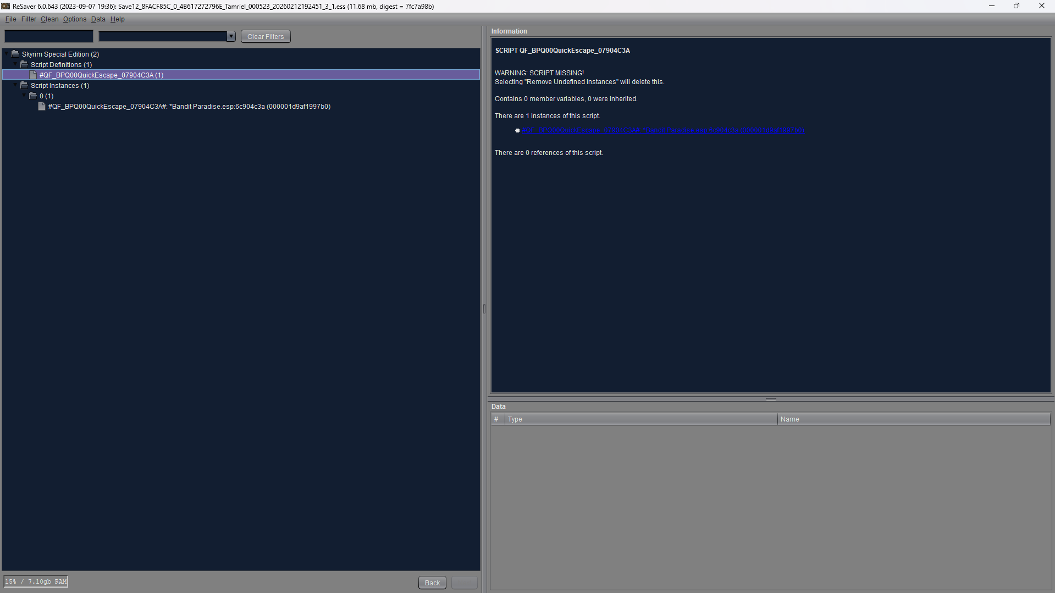Click the 0 (1) folder icon
This screenshot has height=593, width=1055.
(33, 96)
